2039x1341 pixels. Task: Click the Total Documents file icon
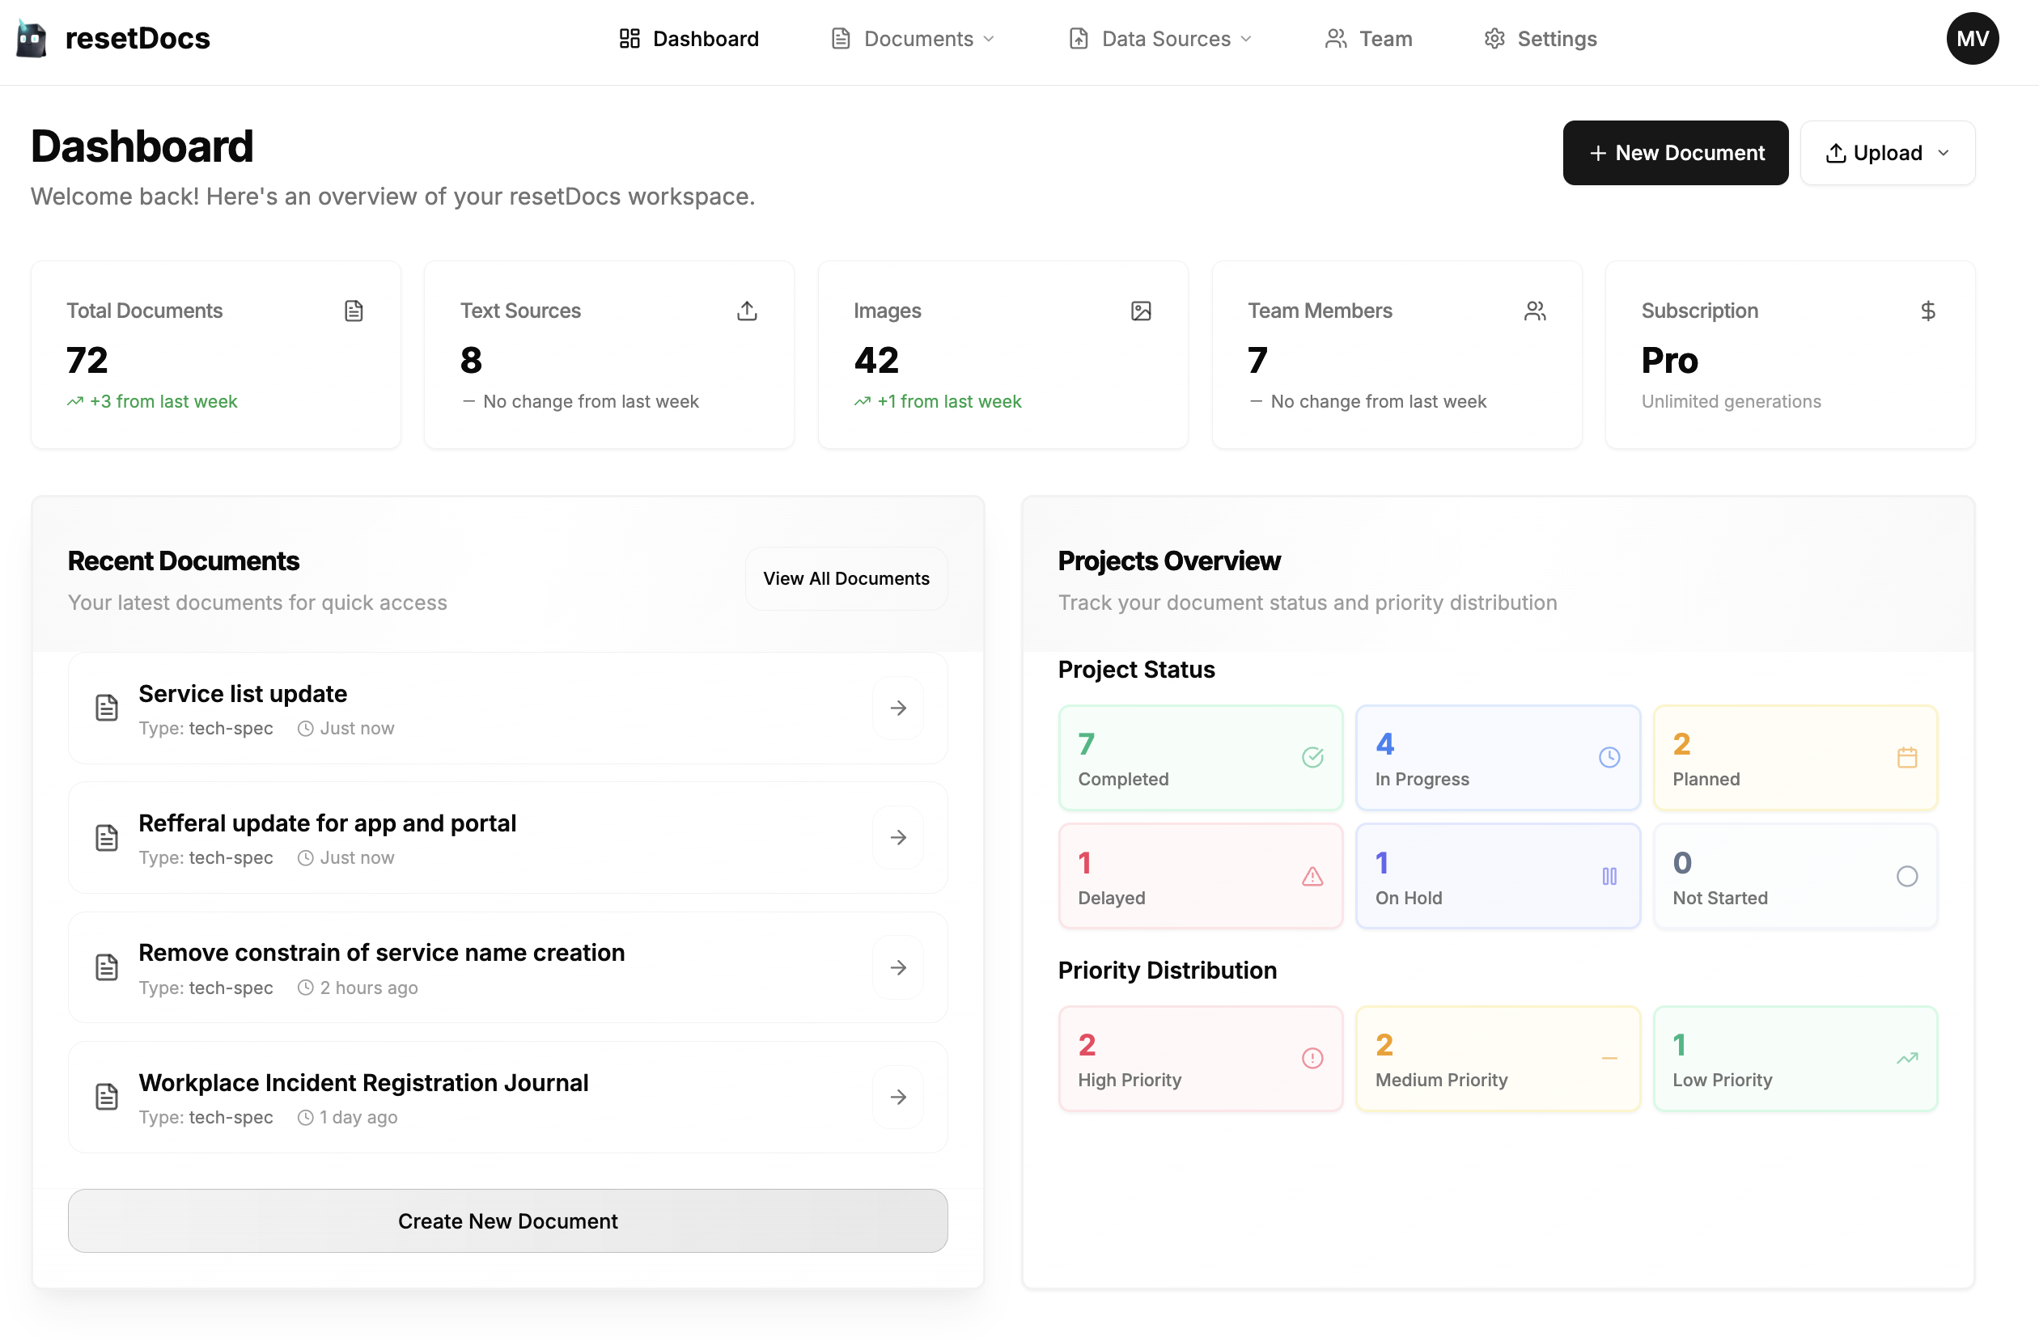click(x=354, y=311)
